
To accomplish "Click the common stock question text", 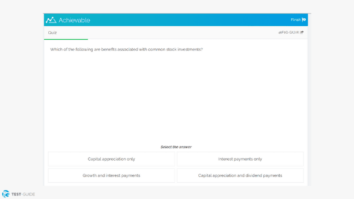I will (x=126, y=49).
